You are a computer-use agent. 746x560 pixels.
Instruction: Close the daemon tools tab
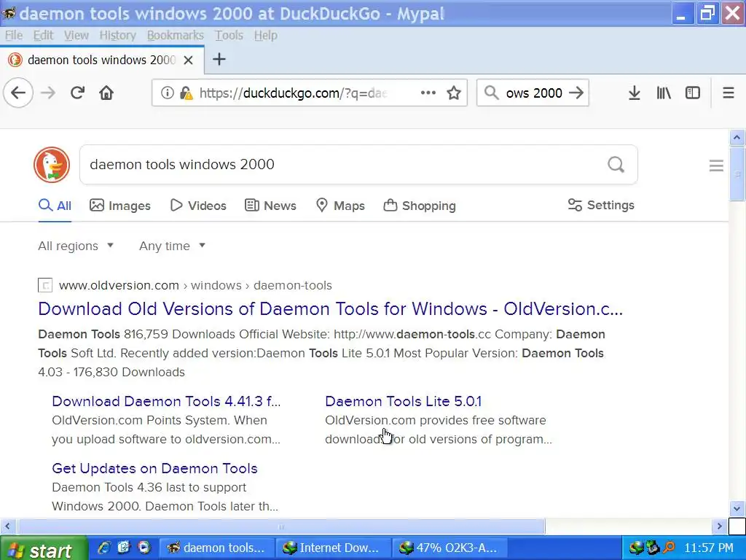click(x=189, y=60)
